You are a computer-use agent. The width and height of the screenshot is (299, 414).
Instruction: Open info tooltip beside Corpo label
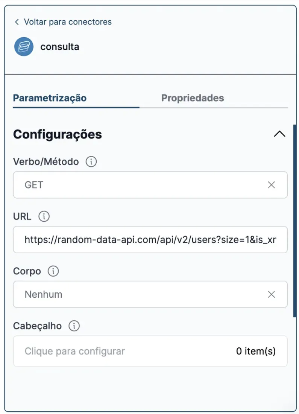pyautogui.click(x=53, y=271)
